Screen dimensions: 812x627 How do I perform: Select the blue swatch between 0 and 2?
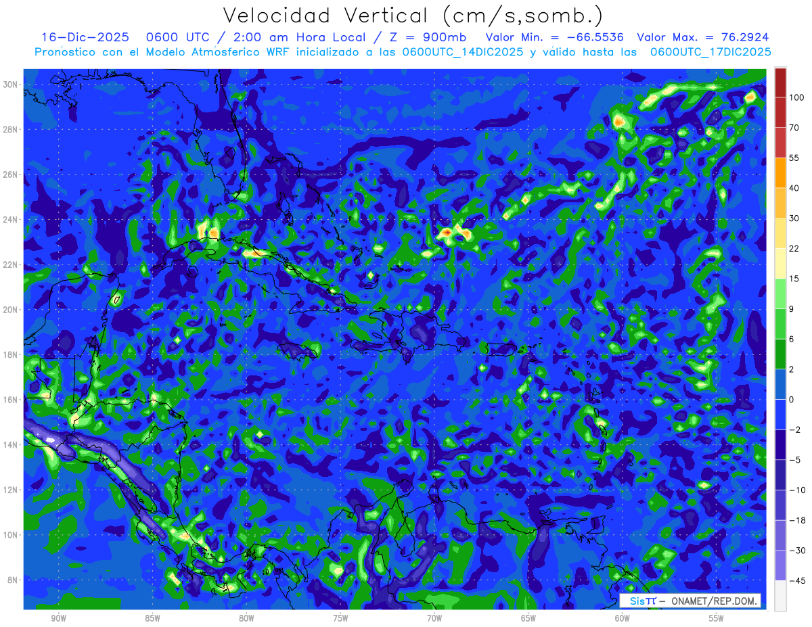pos(780,384)
